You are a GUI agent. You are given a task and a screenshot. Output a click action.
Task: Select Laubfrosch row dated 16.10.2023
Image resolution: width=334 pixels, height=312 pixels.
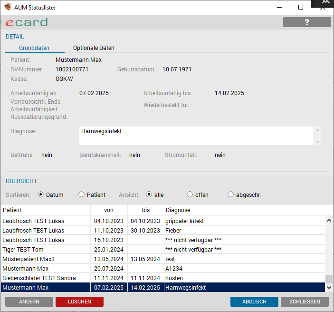pyautogui.click(x=163, y=240)
